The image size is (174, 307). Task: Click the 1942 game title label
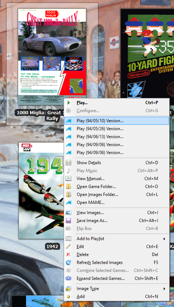click(x=52, y=246)
